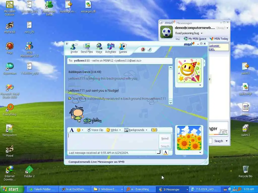Select MyPal 68 desktop icon
Viewport: 258px width, 193px height.
10,28
